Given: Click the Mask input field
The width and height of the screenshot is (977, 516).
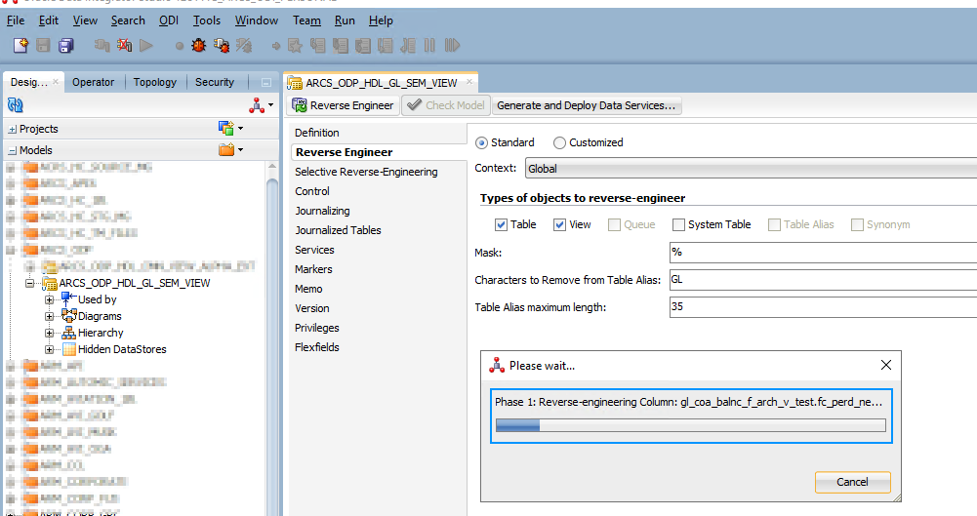Looking at the screenshot, I should [823, 253].
